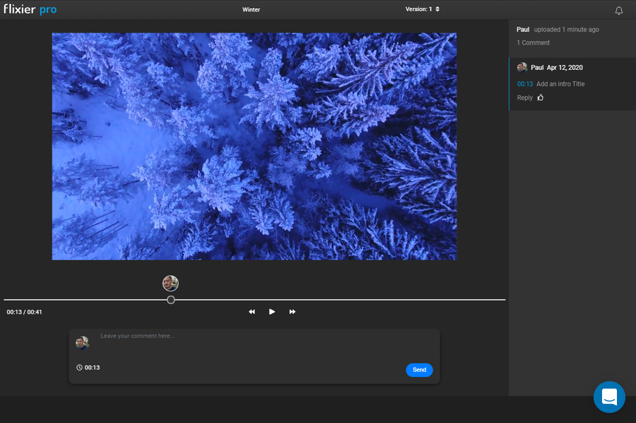Open the Intercom chat bubble
The width and height of the screenshot is (636, 423).
(609, 397)
